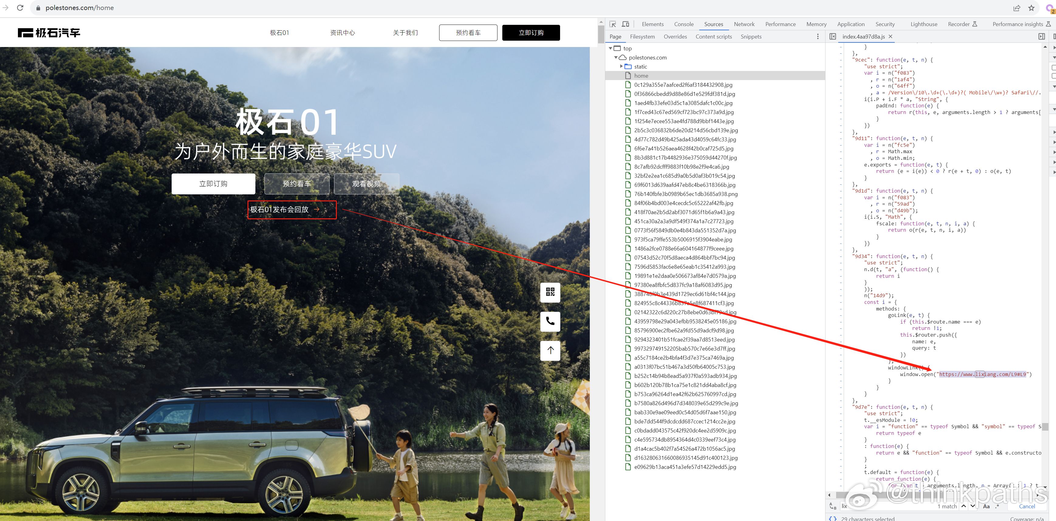Cancel the in-file search
This screenshot has width=1056, height=521.
coord(1027,506)
